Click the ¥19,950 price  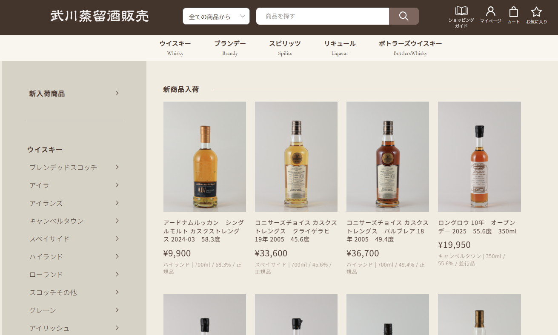[x=454, y=245]
